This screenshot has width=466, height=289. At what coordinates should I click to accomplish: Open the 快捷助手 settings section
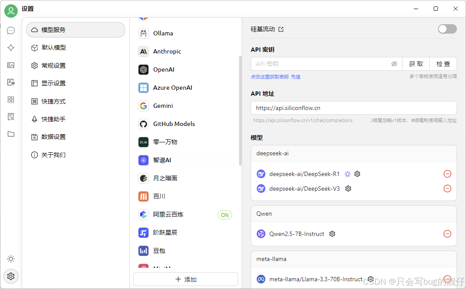pyautogui.click(x=76, y=119)
